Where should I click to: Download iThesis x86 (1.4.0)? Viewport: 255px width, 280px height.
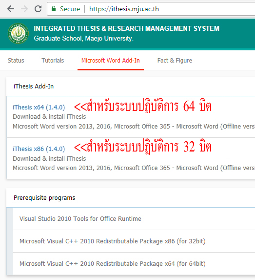[x=39, y=149]
